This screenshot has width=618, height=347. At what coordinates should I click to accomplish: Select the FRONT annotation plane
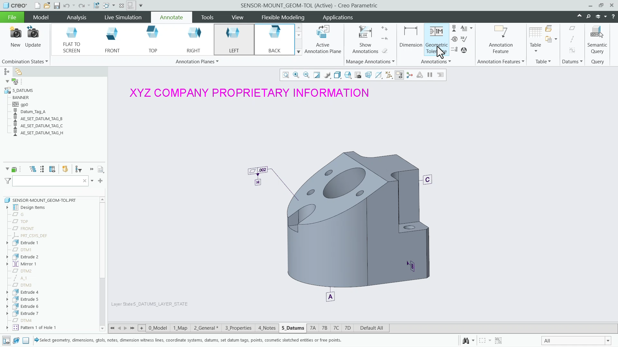[112, 40]
